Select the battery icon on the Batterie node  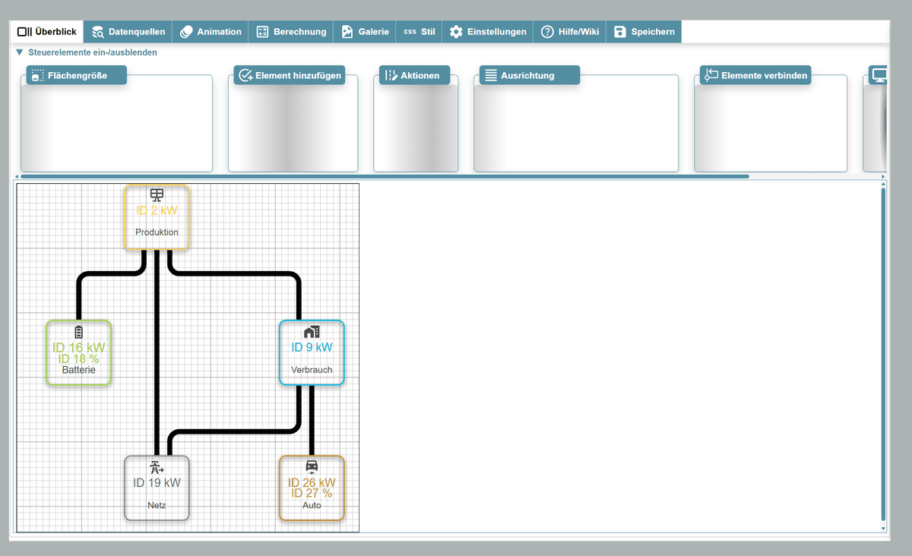78,330
